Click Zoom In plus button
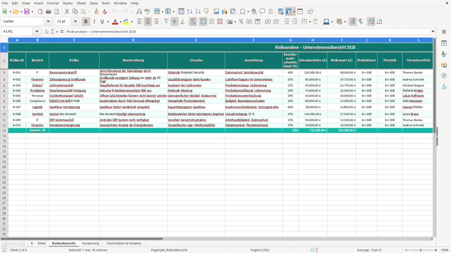 (436, 250)
